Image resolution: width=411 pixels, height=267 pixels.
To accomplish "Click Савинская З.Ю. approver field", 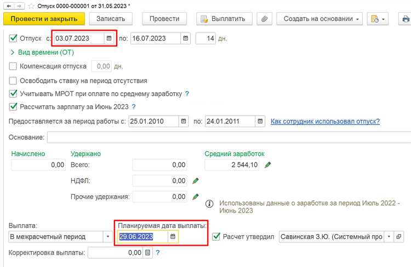I will pos(332,237).
